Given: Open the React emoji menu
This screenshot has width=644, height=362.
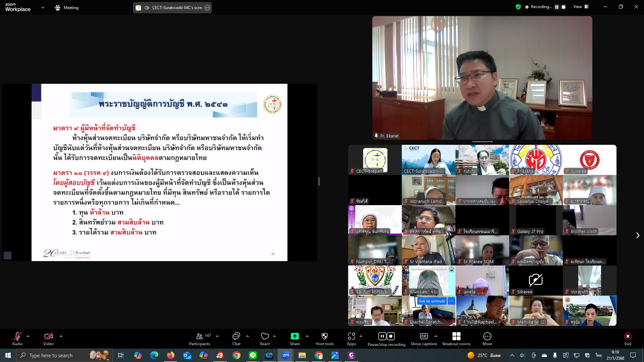Looking at the screenshot, I should [x=265, y=339].
